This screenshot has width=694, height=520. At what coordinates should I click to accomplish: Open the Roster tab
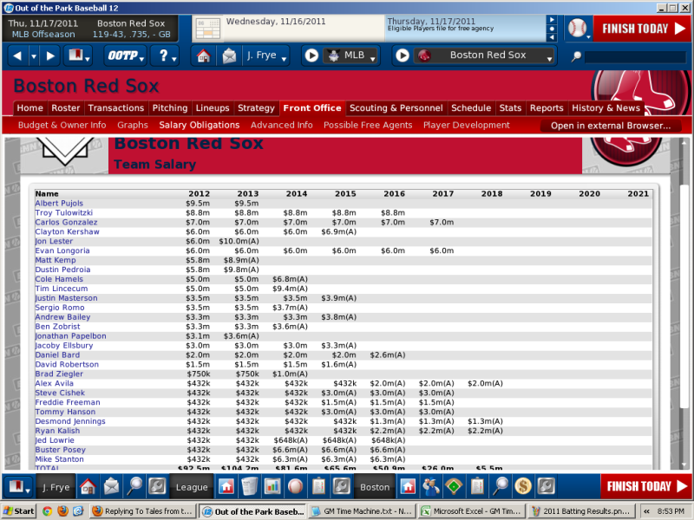[66, 107]
